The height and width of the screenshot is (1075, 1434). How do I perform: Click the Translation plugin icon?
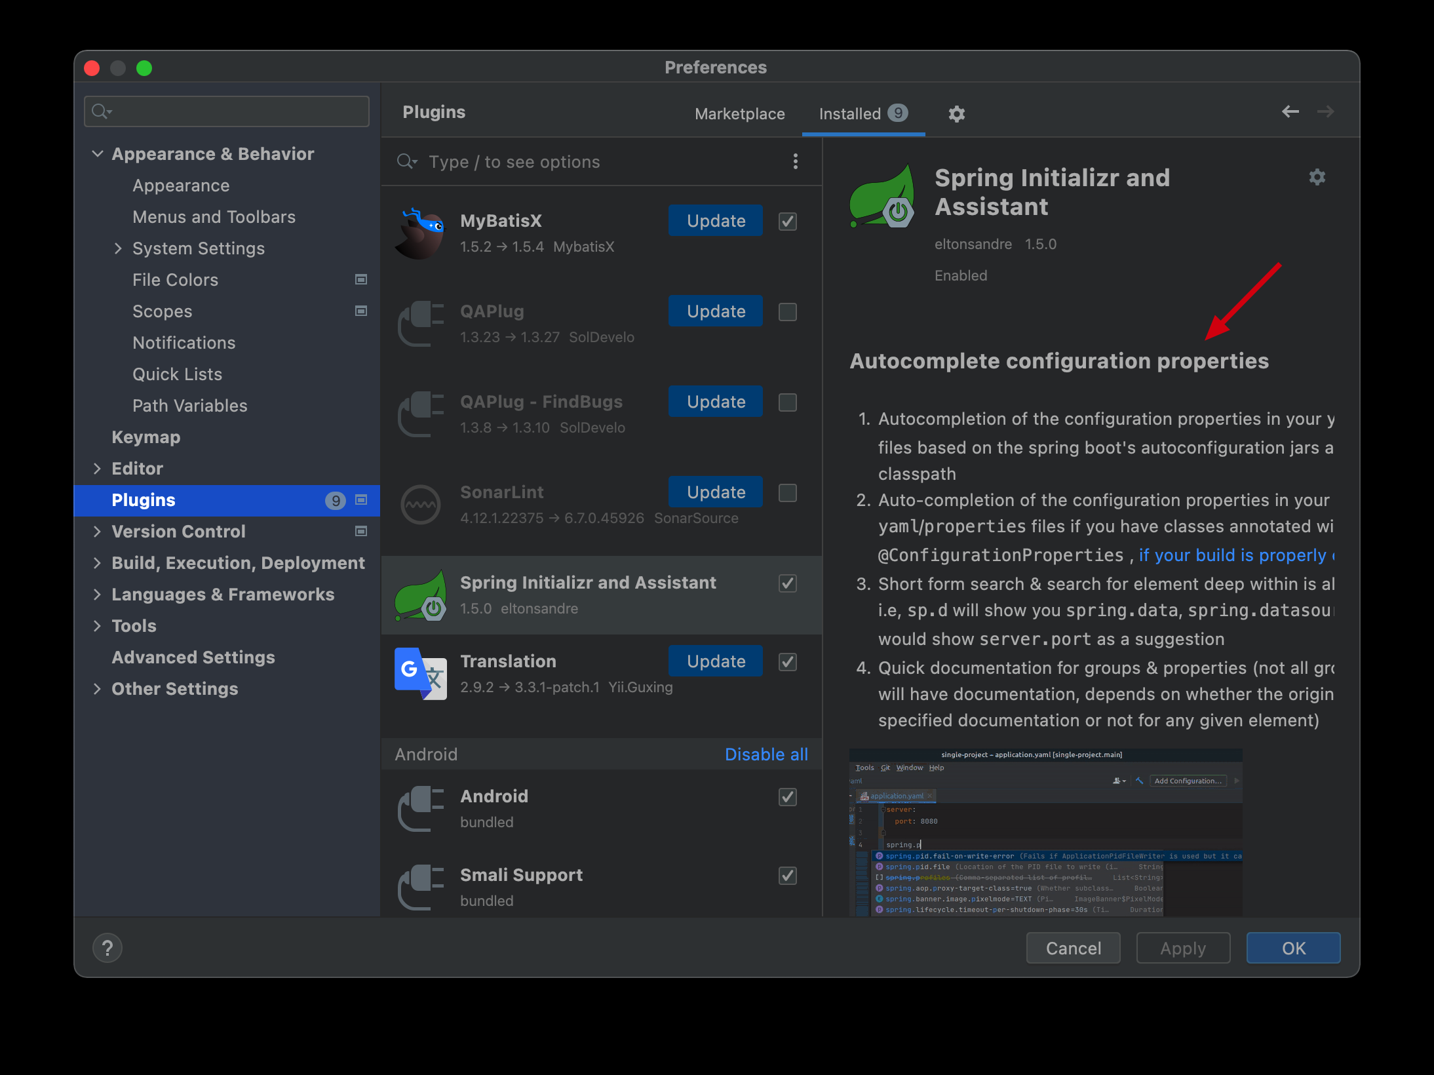[420, 673]
